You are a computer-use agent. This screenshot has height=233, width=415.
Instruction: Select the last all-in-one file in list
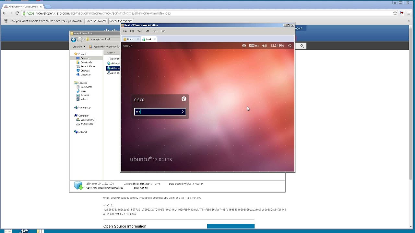point(113,73)
